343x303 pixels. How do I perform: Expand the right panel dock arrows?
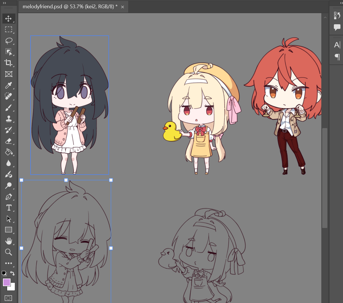point(341,3)
